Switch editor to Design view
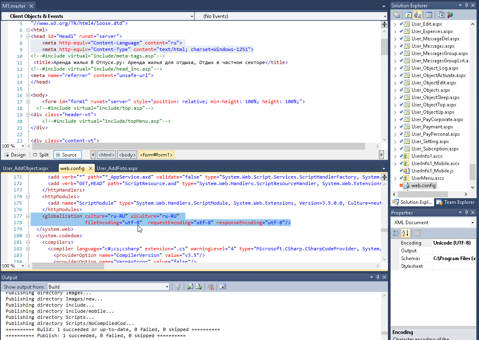The image size is (479, 340). coord(15,155)
